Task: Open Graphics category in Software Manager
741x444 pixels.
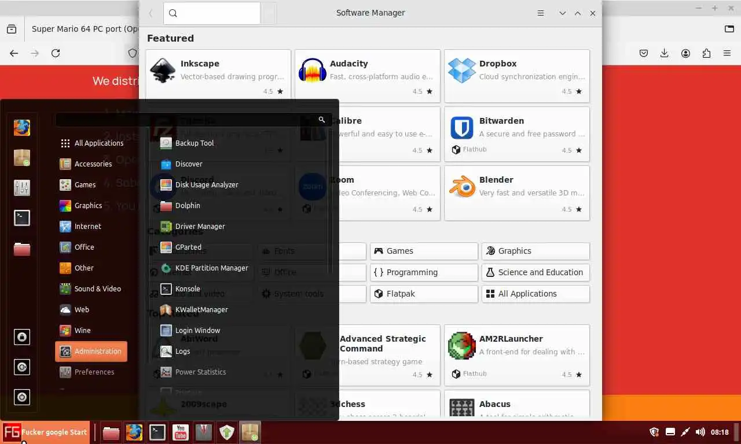Action: pos(535,251)
